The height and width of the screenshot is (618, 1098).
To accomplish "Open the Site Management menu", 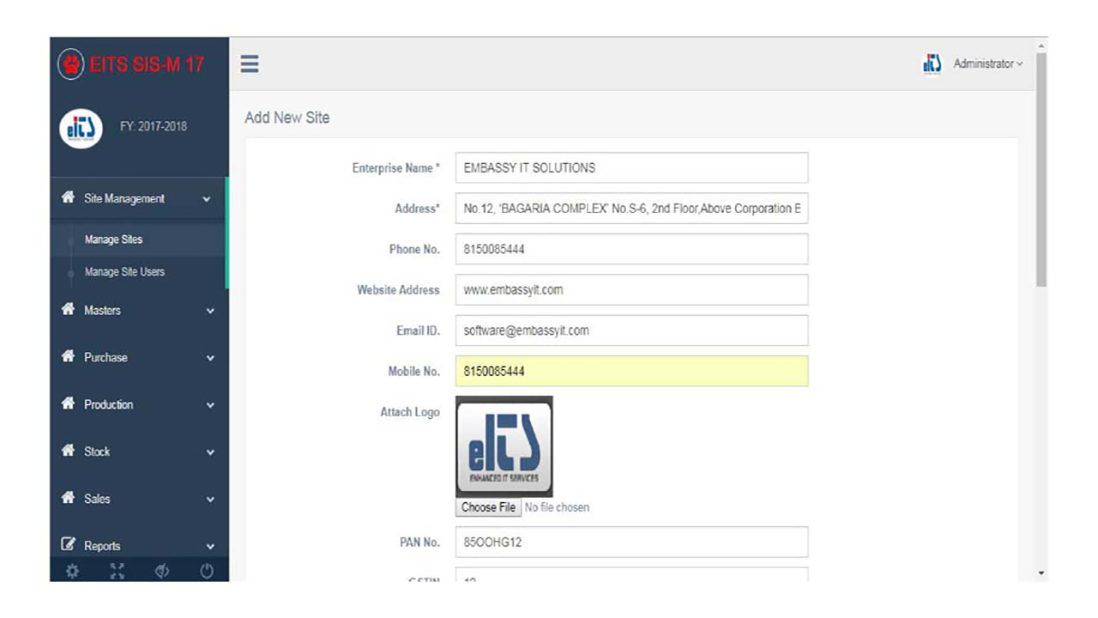I will tap(138, 198).
